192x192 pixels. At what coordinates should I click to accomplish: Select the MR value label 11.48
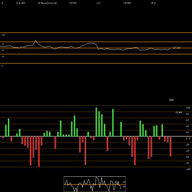coord(179,113)
